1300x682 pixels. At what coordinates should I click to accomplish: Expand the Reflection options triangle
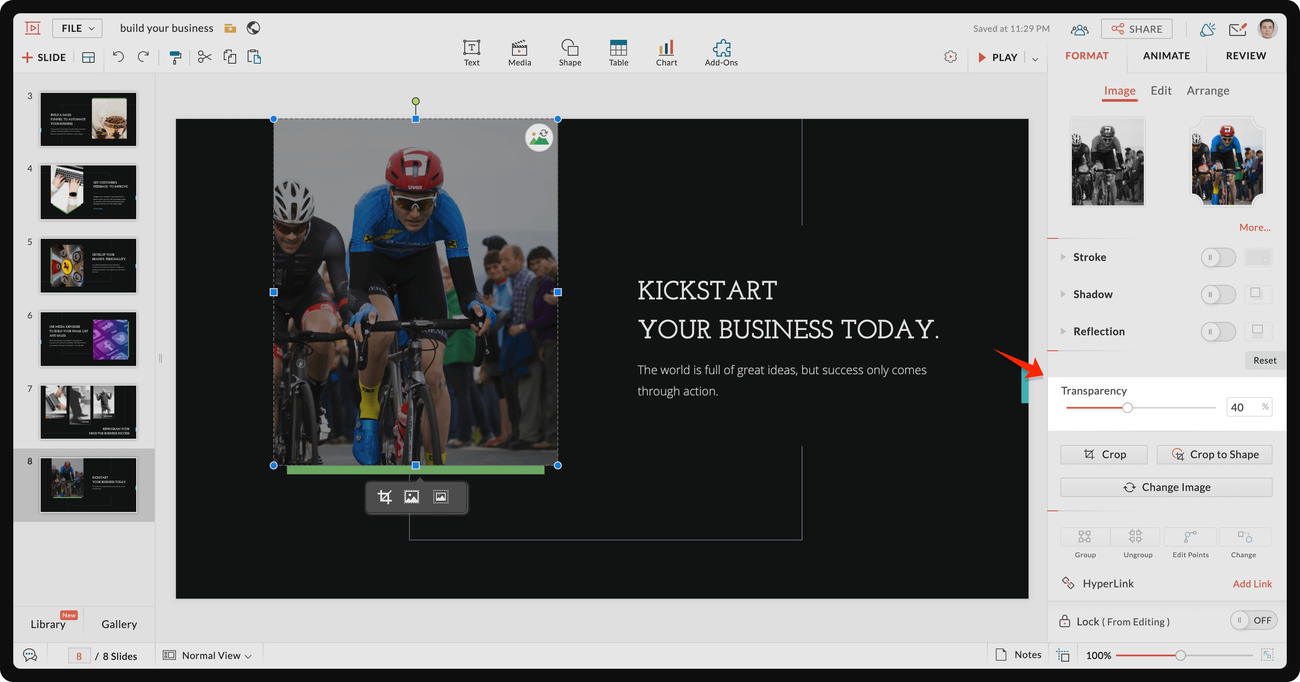coord(1063,331)
